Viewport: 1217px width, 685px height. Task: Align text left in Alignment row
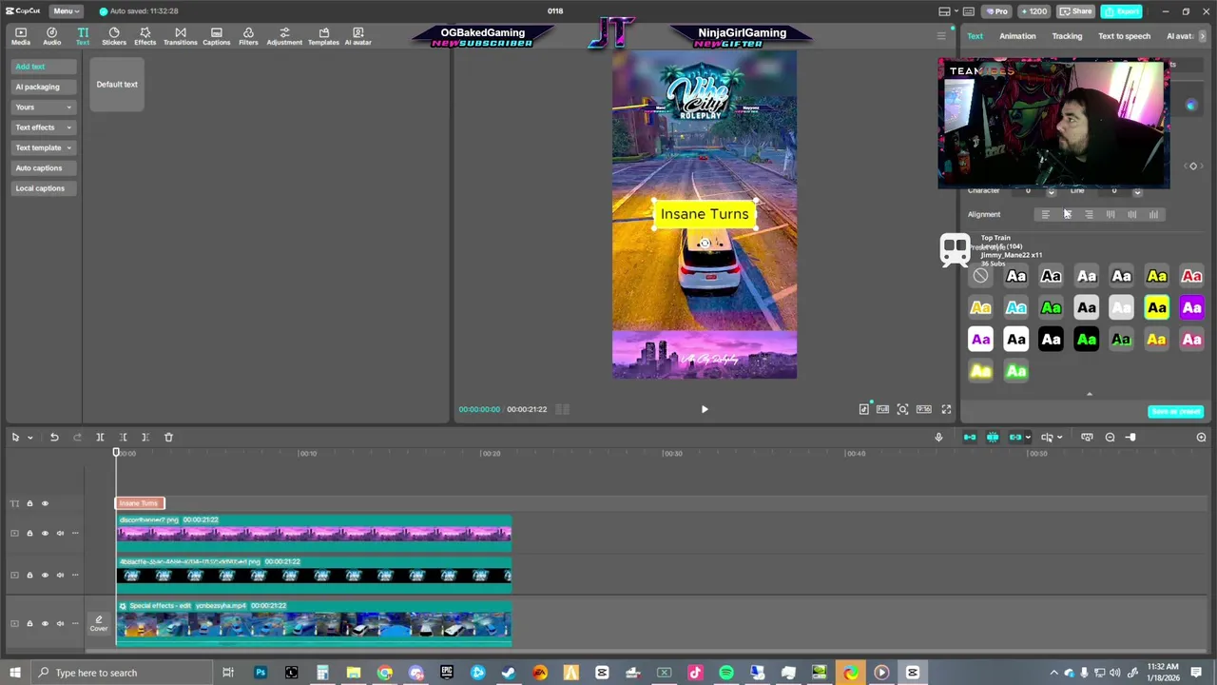pos(1045,214)
